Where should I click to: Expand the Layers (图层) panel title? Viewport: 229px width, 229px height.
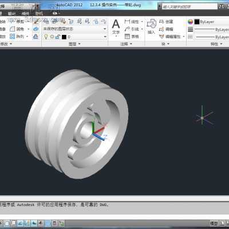(x=74, y=44)
